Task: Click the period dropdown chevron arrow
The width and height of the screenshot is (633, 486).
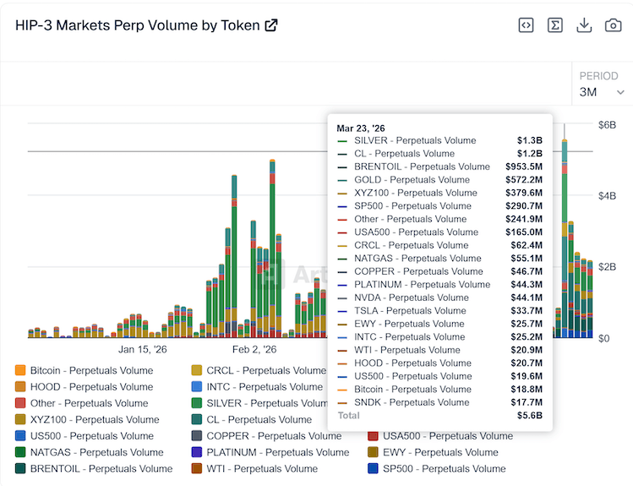Action: (621, 92)
